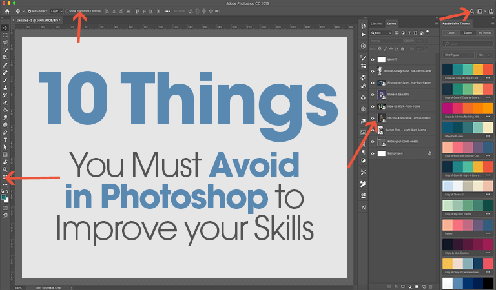The width and height of the screenshot is (496, 290).
Task: Select the Horizontal Type tool
Action: coord(5,140)
